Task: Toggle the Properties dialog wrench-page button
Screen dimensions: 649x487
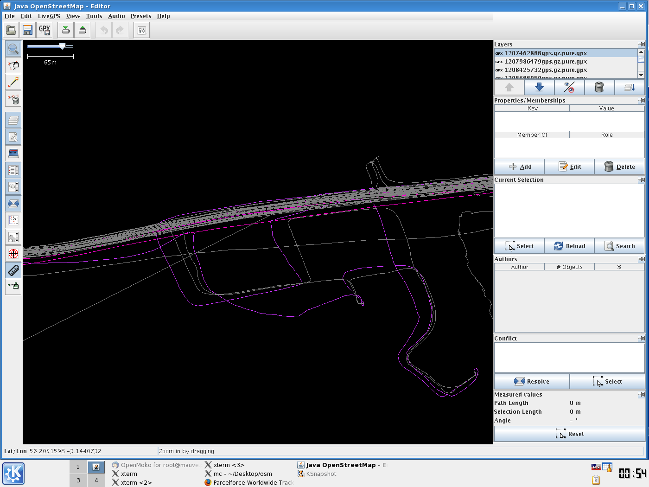Action: (13, 137)
